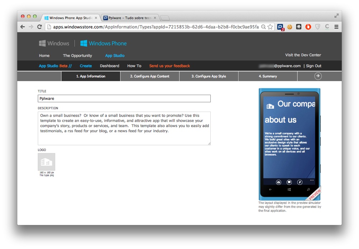Image resolution: width=359 pixels, height=249 pixels.
Task: Click the Windows Phone logo
Action: 103,43
